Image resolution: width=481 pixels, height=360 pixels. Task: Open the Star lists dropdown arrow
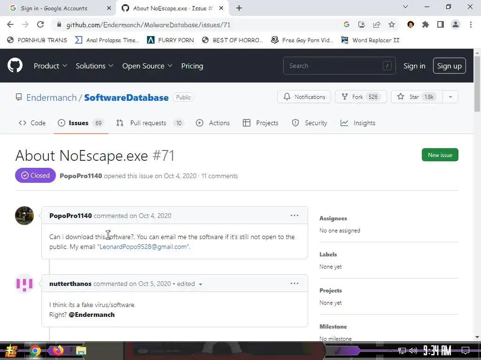450,97
